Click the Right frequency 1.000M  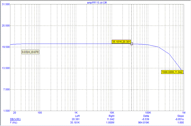[x=110, y=123]
